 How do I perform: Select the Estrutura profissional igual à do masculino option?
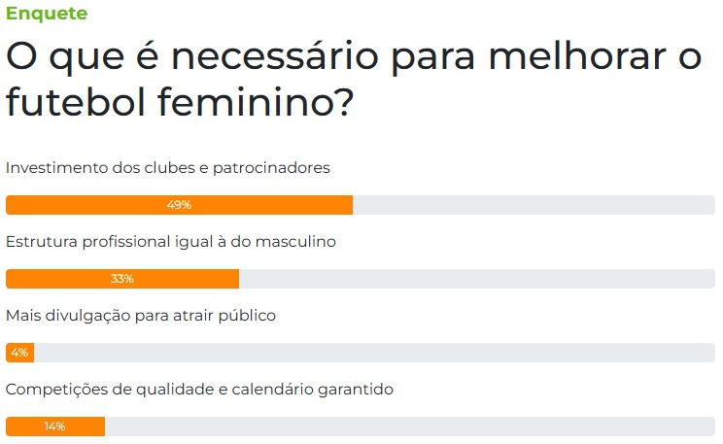click(171, 242)
